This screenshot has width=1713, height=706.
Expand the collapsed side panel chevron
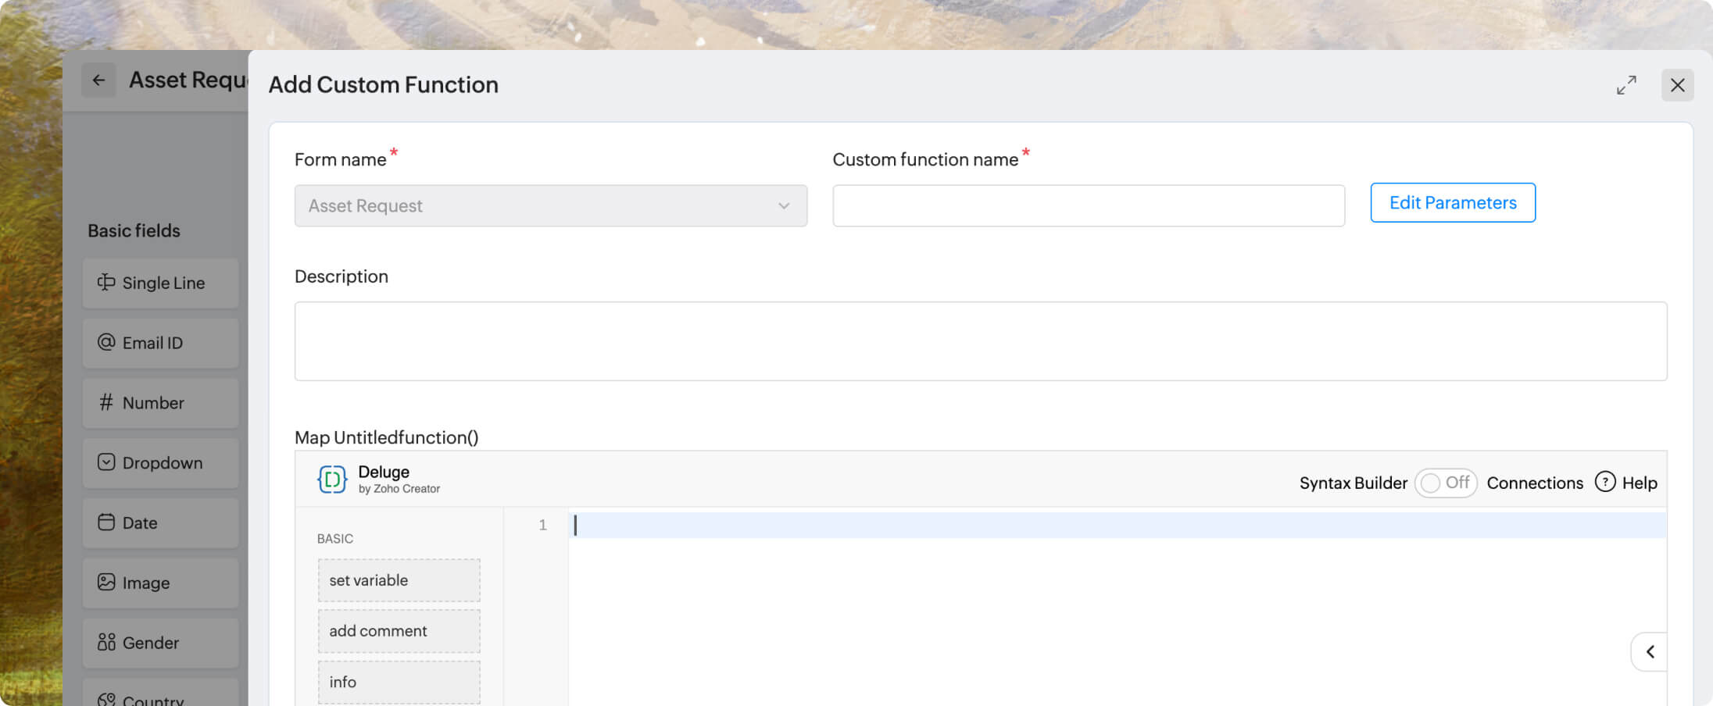pyautogui.click(x=1650, y=651)
